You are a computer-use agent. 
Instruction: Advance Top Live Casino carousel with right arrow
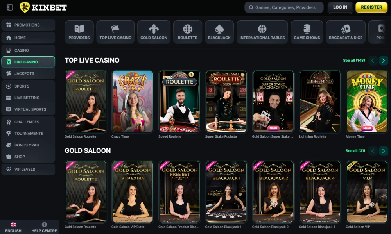(x=384, y=61)
